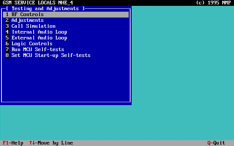Screen dimensions: 234x146
Task: Choose the Logic Controls item
Action: [x=32, y=44]
